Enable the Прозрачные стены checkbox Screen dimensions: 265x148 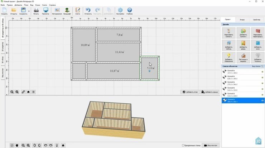[183, 145]
